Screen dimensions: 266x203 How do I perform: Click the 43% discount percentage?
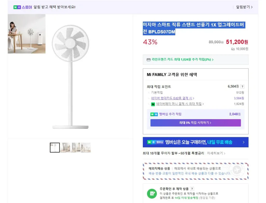(x=150, y=42)
